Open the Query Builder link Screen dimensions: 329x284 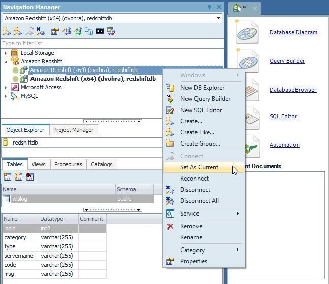287,61
